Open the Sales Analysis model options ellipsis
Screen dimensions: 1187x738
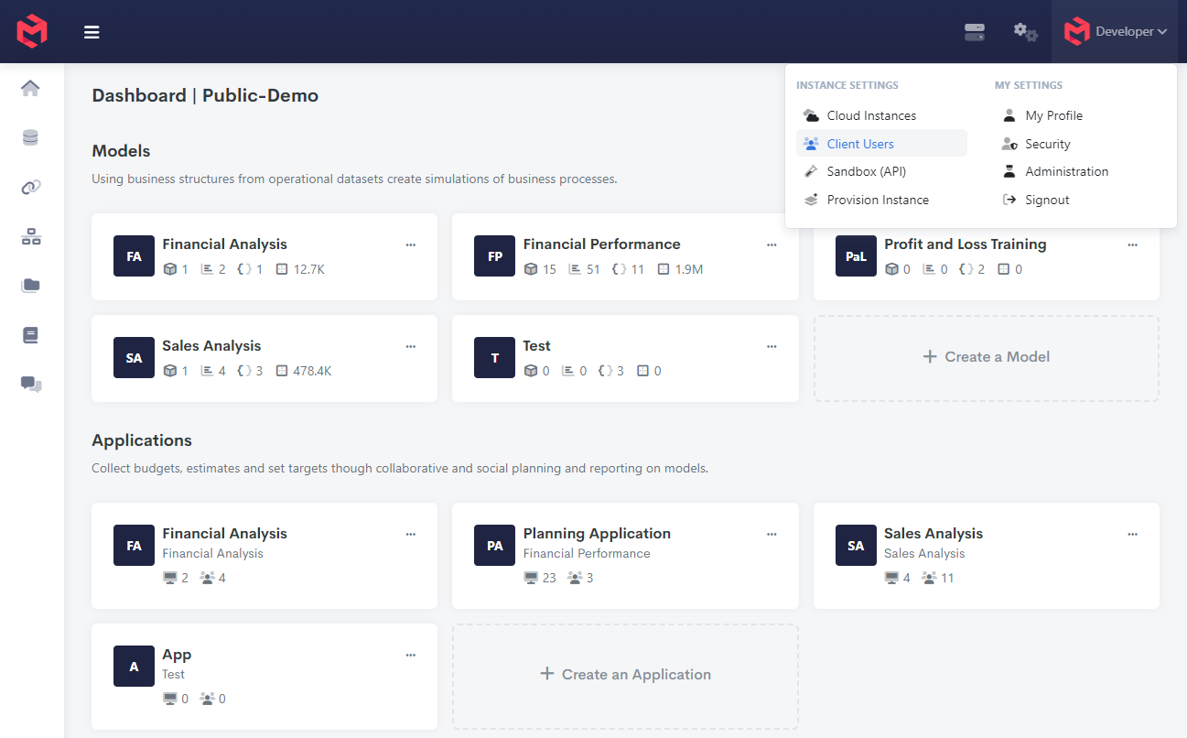click(x=411, y=346)
